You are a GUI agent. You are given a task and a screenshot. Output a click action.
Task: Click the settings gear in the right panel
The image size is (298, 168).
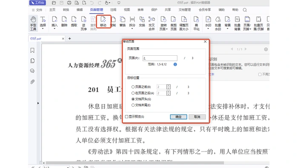[x=266, y=49]
